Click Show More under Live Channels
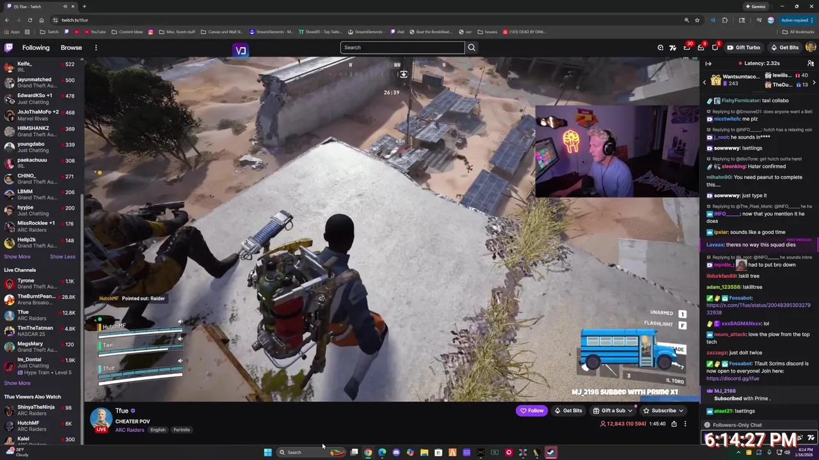819x460 pixels. coord(17,383)
